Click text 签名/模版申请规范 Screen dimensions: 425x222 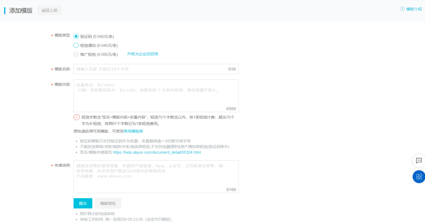pos(96,152)
